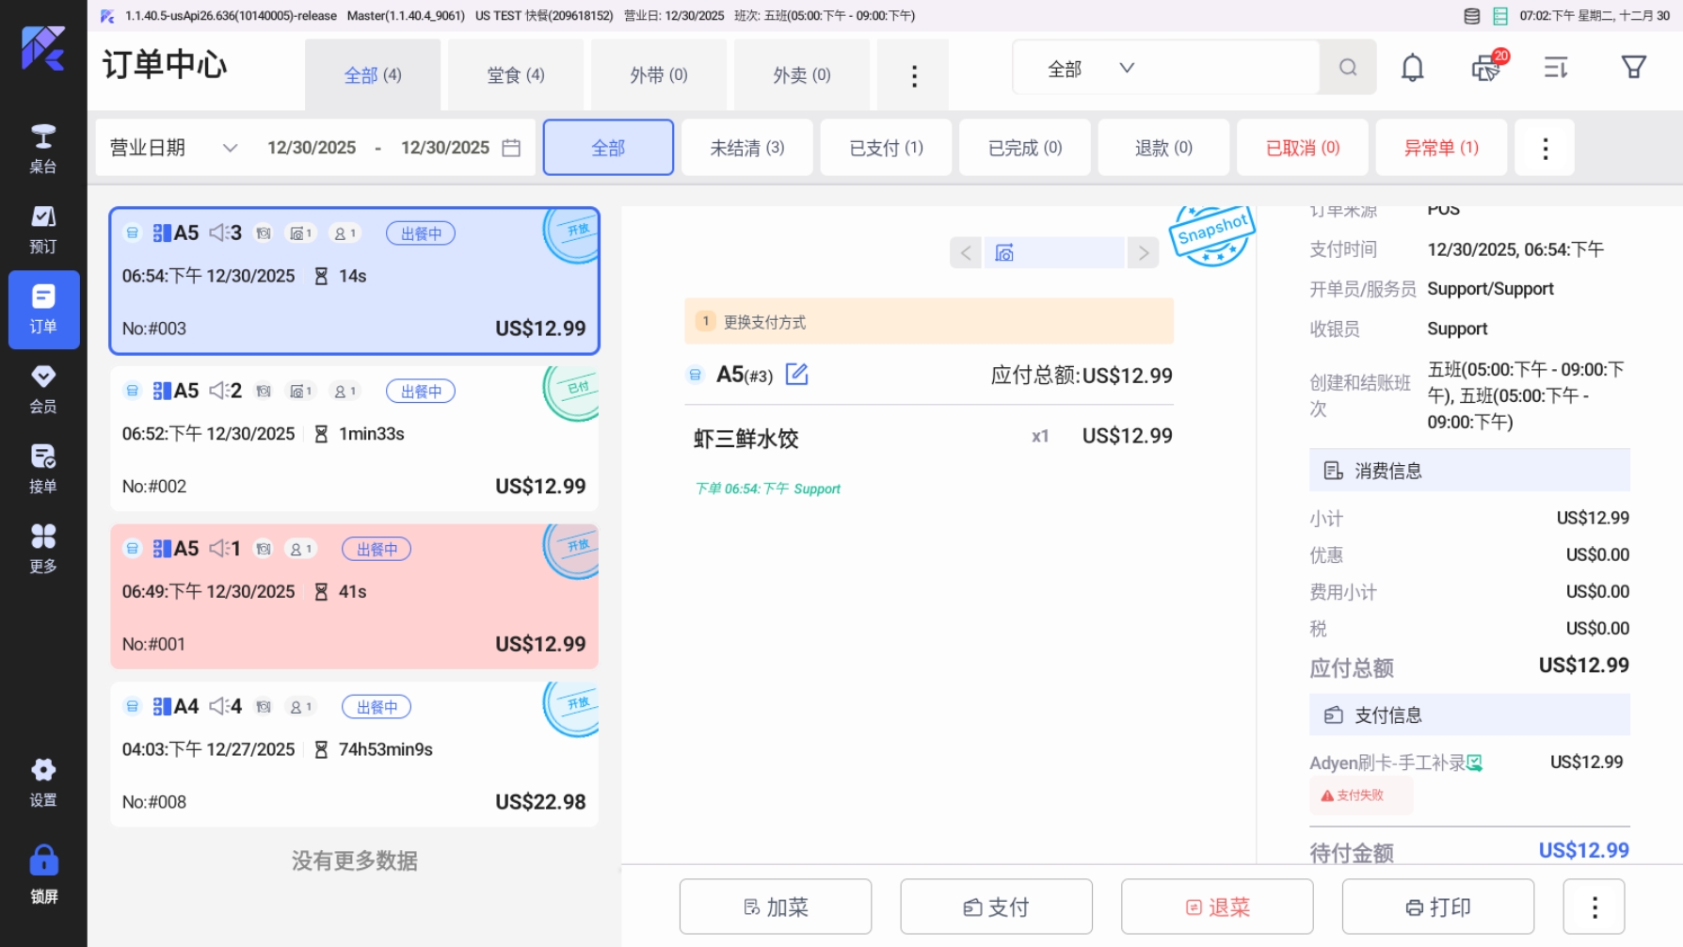
Task: Open the 桌台 tables section in sidebar
Action: click(43, 149)
